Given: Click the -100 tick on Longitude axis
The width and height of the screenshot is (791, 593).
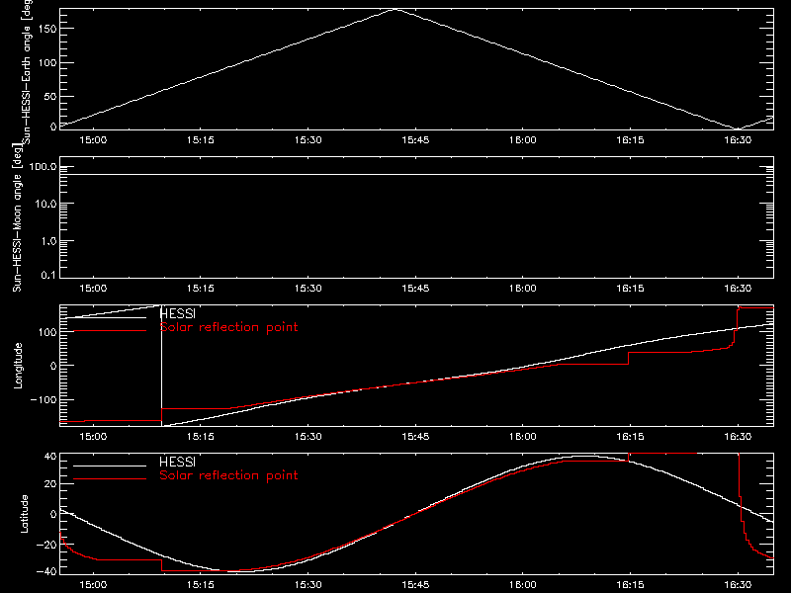Looking at the screenshot, I should tap(44, 399).
